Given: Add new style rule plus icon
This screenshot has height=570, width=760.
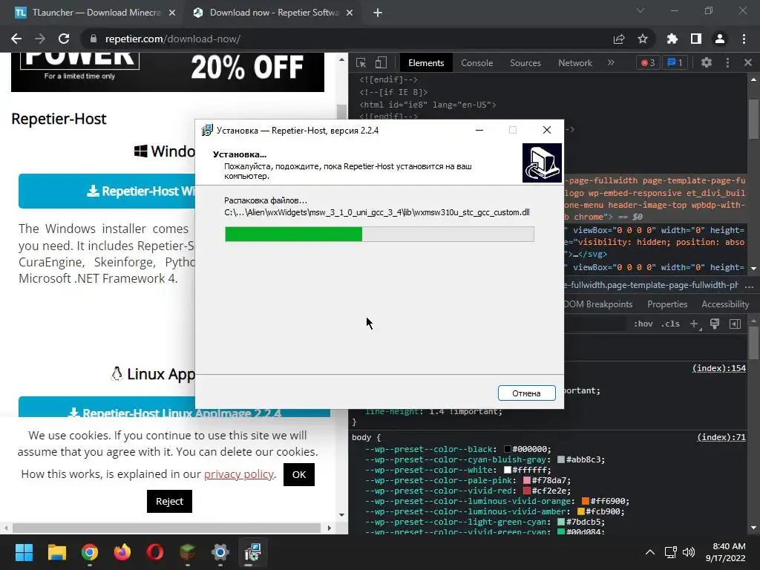Looking at the screenshot, I should (695, 324).
